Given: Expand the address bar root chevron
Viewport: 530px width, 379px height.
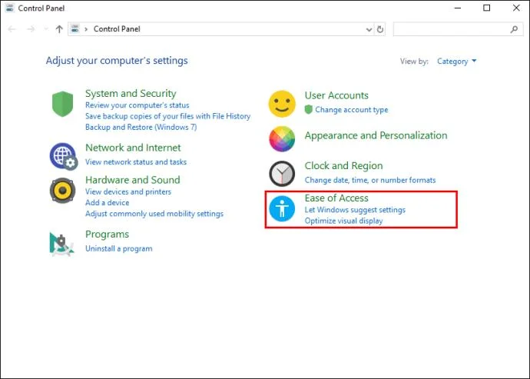Looking at the screenshot, I should point(86,29).
